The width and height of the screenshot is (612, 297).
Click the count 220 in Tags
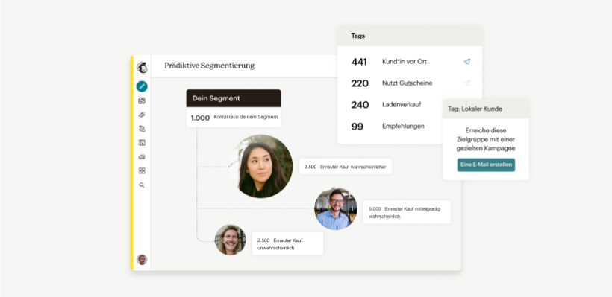click(x=360, y=83)
